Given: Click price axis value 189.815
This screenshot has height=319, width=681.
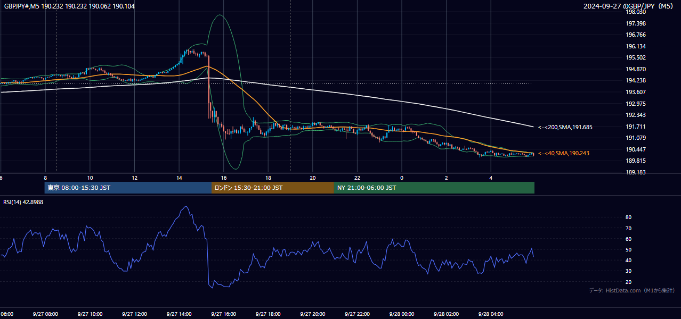Looking at the screenshot, I should coord(635,161).
